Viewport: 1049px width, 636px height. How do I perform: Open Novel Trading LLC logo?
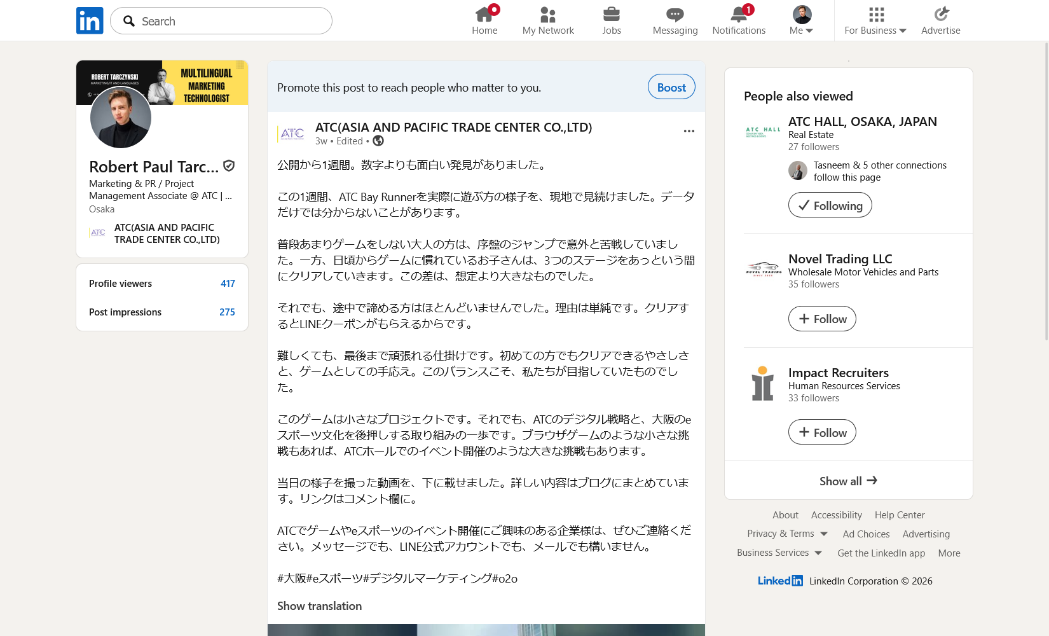(x=763, y=269)
